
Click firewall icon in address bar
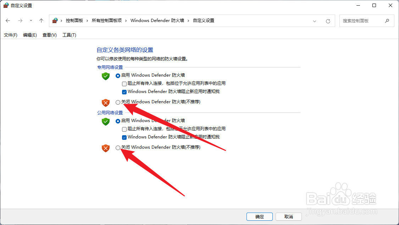coord(55,21)
